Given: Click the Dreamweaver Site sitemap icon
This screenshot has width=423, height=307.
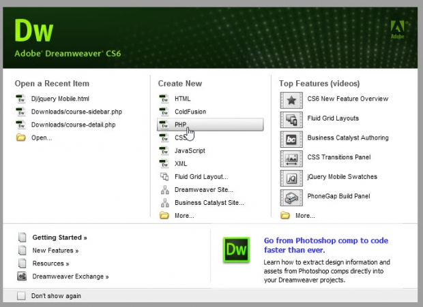Looking at the screenshot, I should pos(165,190).
